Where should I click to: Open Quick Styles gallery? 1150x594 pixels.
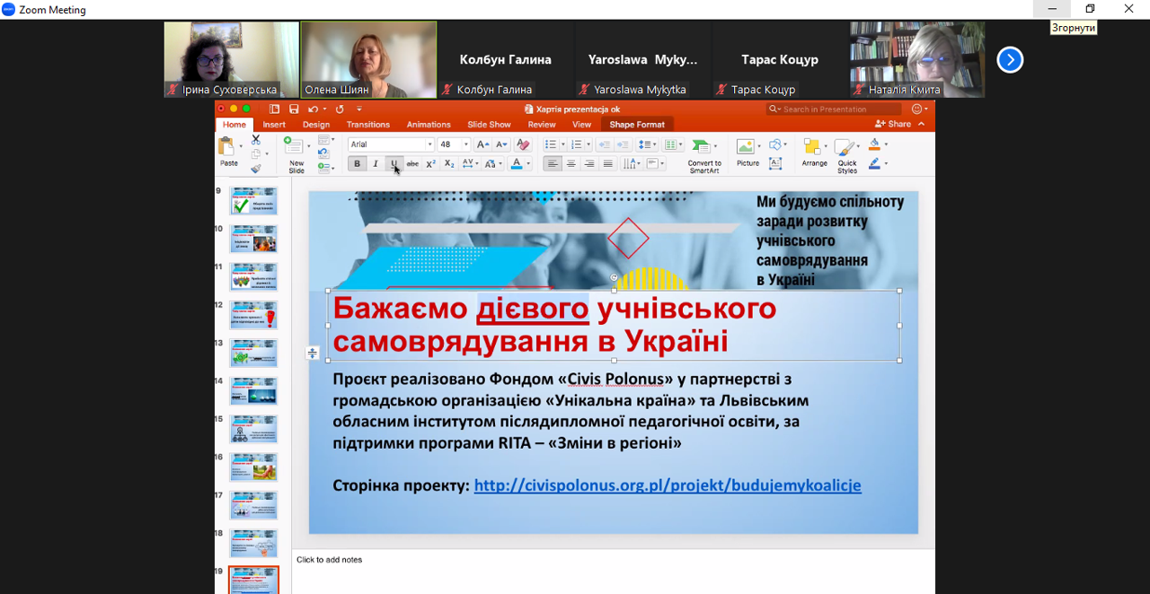tap(846, 149)
